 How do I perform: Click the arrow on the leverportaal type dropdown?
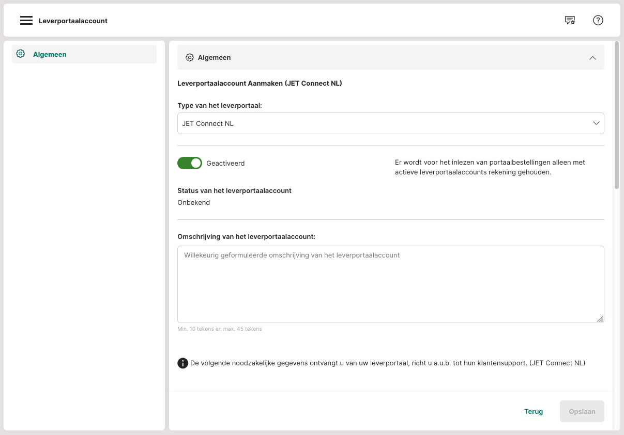[596, 123]
